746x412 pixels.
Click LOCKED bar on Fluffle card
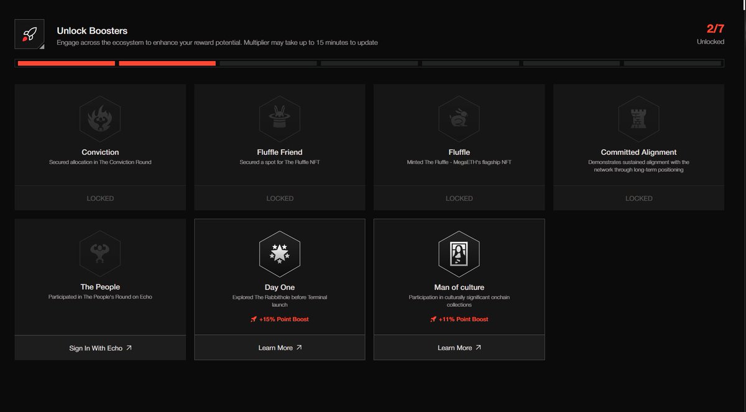(x=459, y=198)
